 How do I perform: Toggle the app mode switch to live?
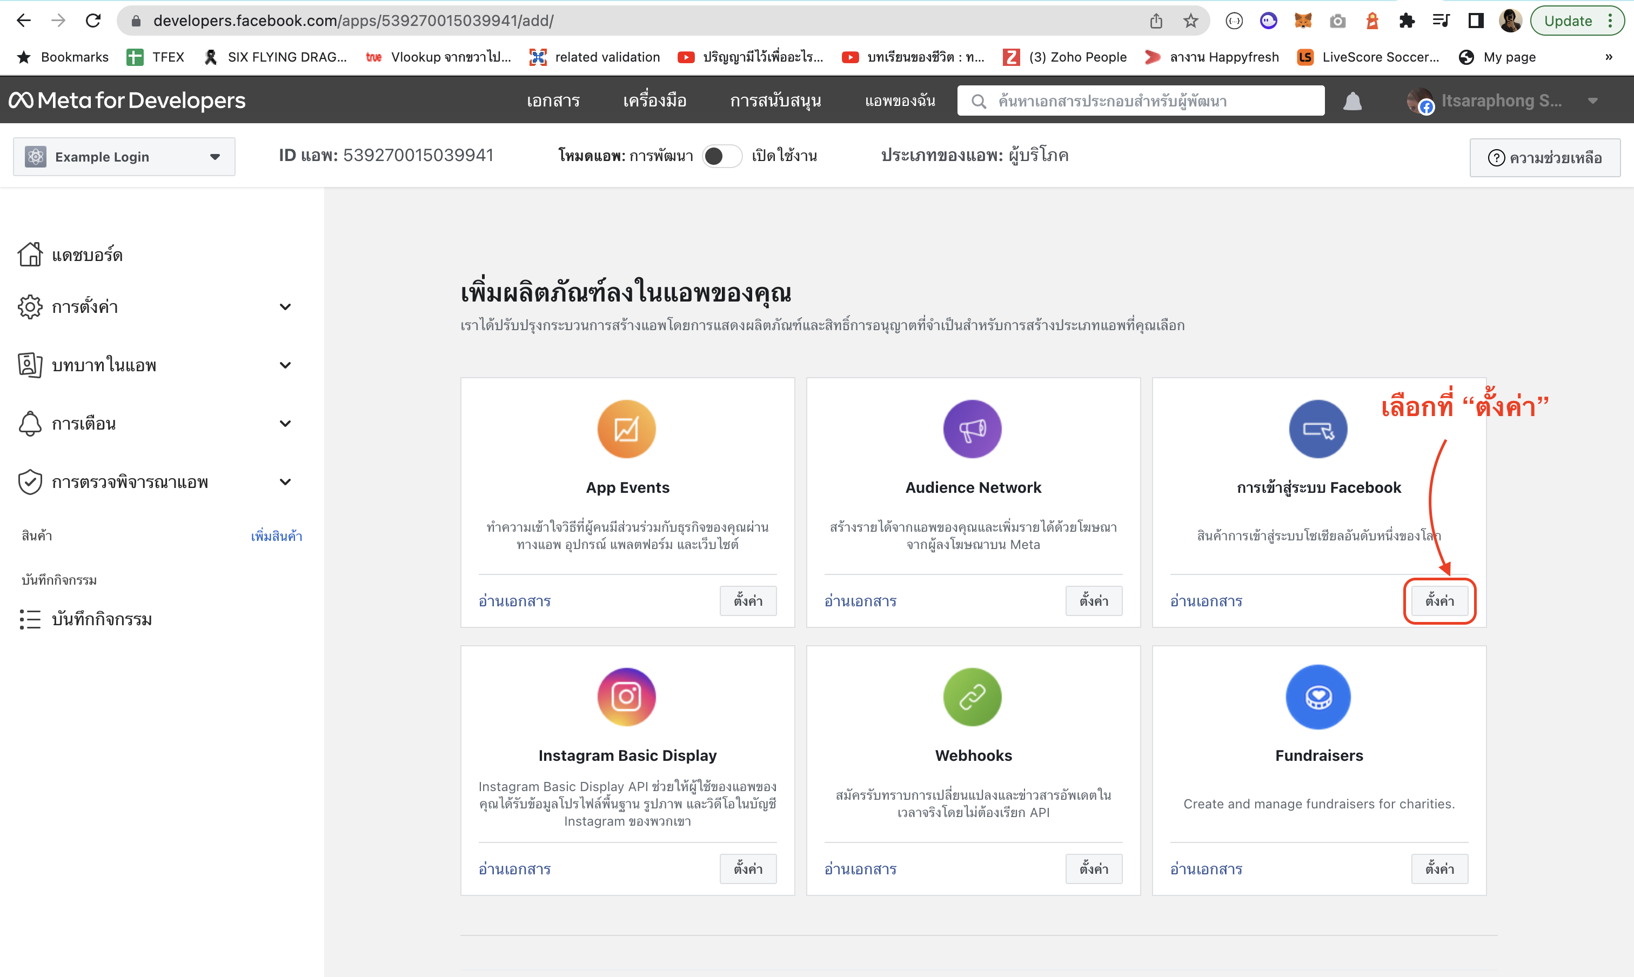click(x=722, y=156)
